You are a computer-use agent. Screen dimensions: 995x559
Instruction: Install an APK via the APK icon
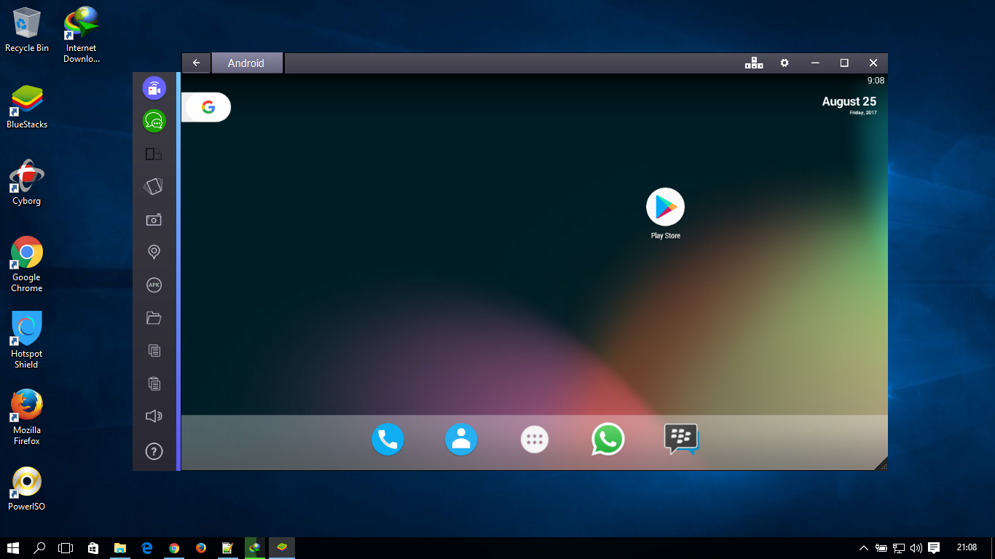[154, 285]
